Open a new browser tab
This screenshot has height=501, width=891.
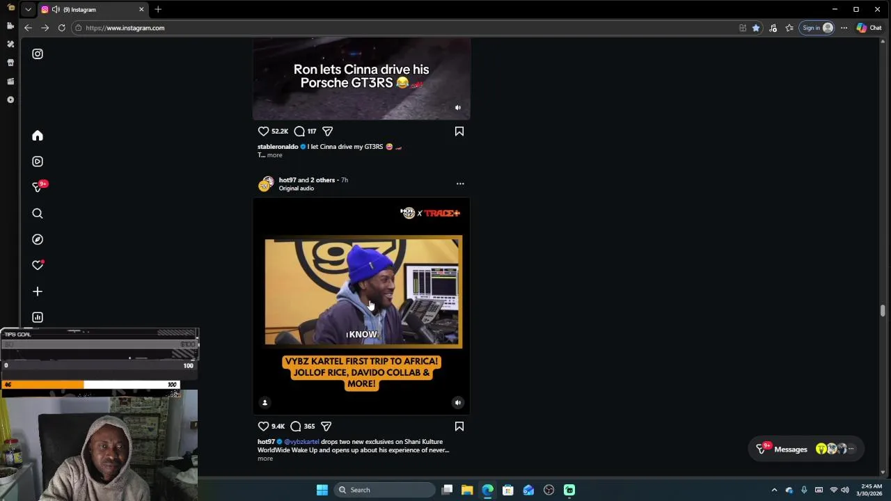pyautogui.click(x=158, y=10)
